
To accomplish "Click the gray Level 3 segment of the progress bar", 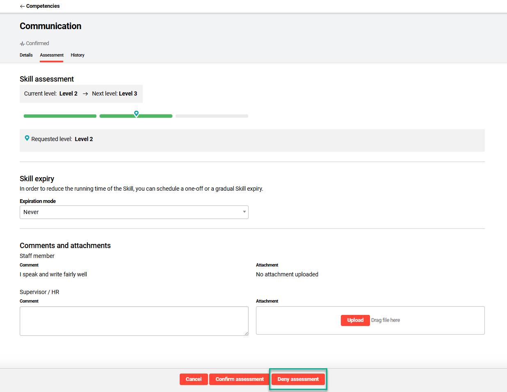I will click(x=212, y=116).
